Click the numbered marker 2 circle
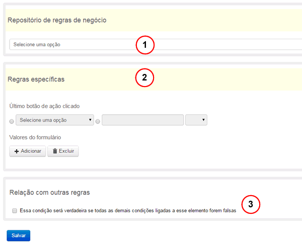302x251 pixels. 144,77
